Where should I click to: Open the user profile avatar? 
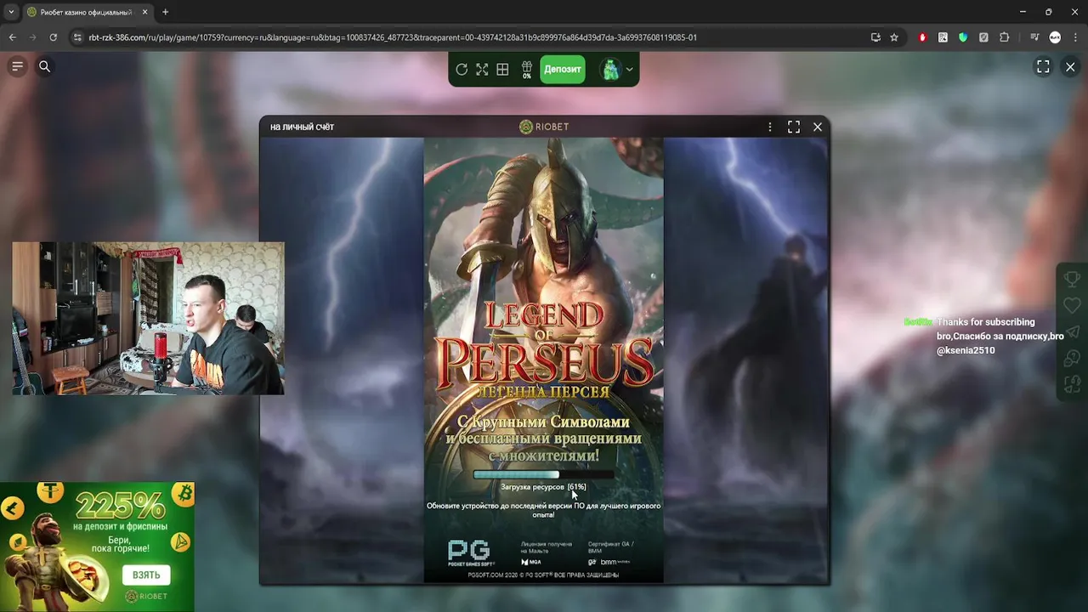(610, 70)
